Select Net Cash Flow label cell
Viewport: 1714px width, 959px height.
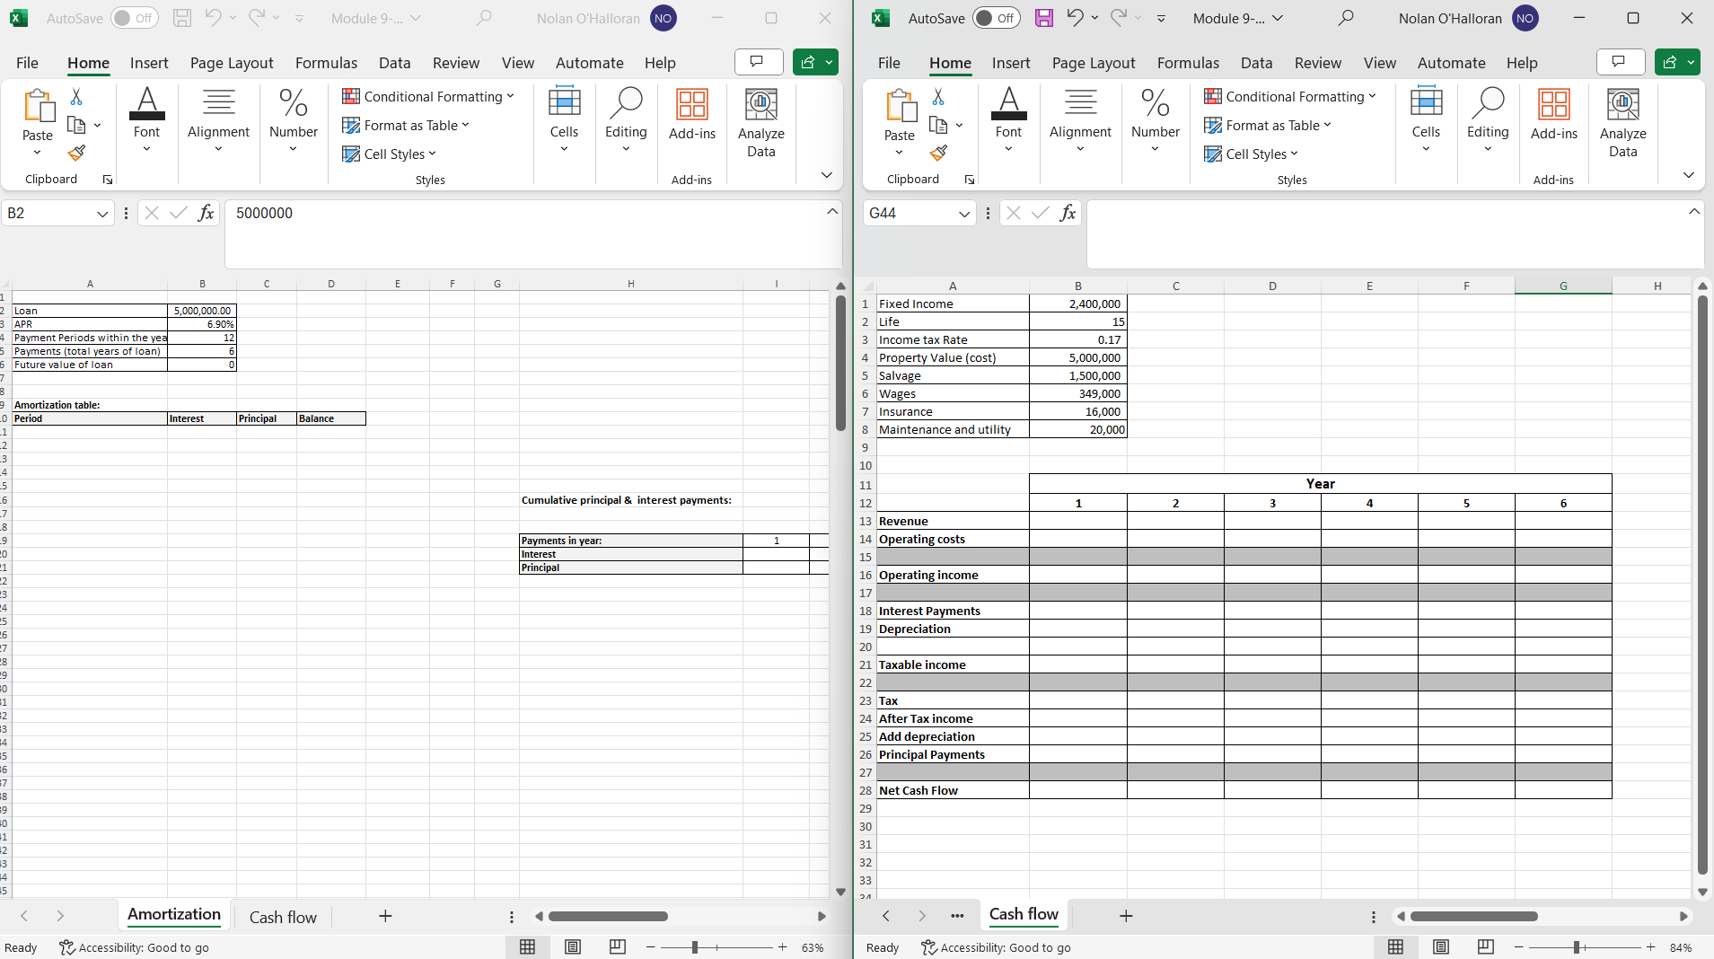click(953, 790)
